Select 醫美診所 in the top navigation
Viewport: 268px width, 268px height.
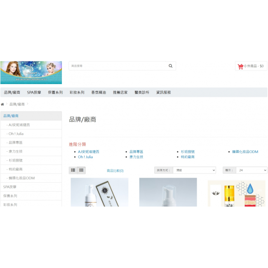[x=142, y=92]
